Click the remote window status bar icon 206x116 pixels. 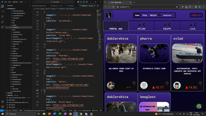pyautogui.click(x=2, y=111)
